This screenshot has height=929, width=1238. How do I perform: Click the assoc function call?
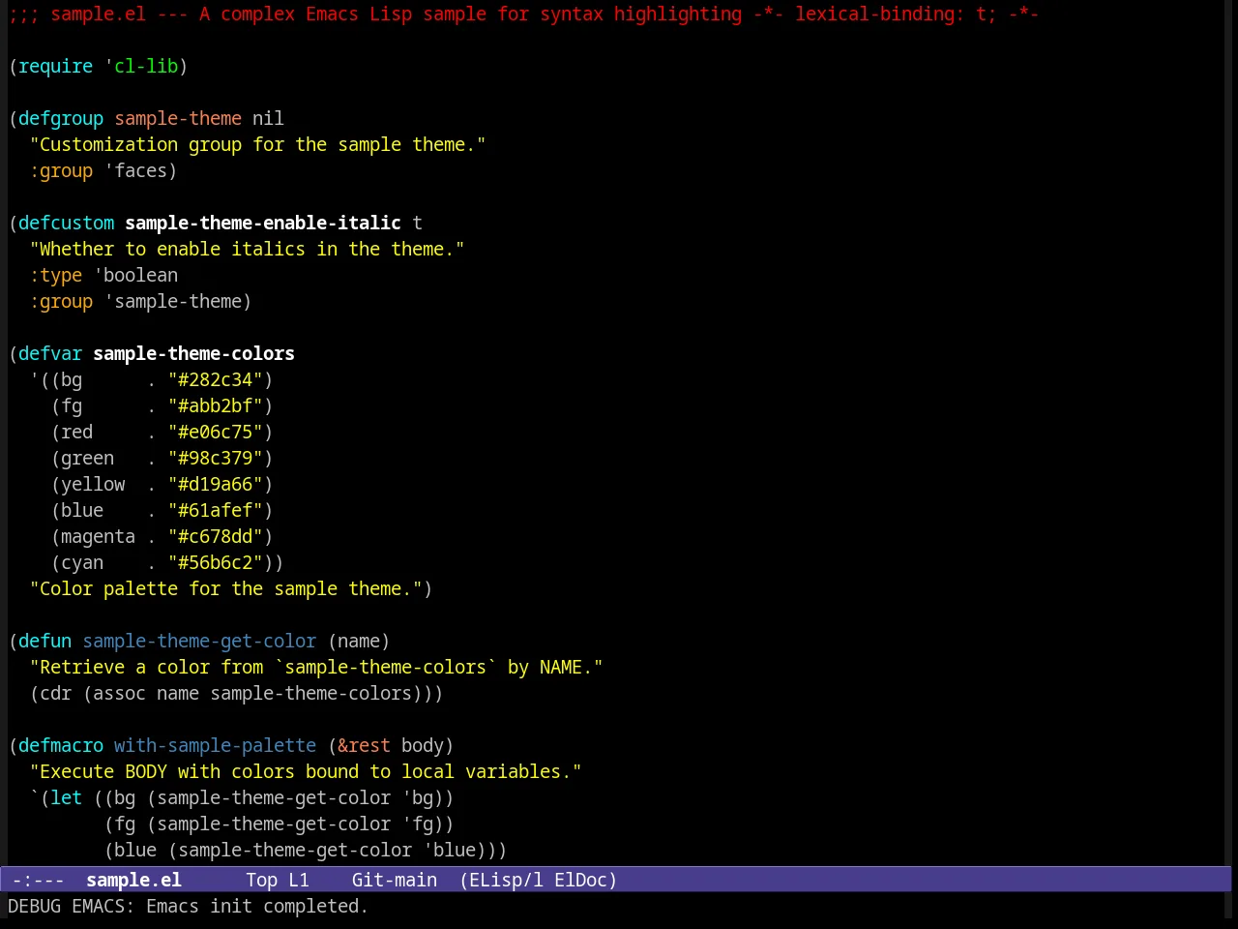pos(119,693)
